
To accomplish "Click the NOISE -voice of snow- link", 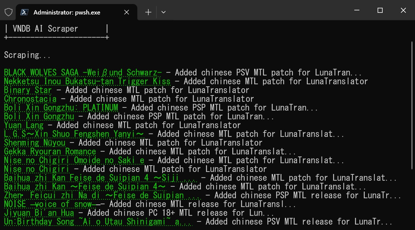I will coord(50,204).
